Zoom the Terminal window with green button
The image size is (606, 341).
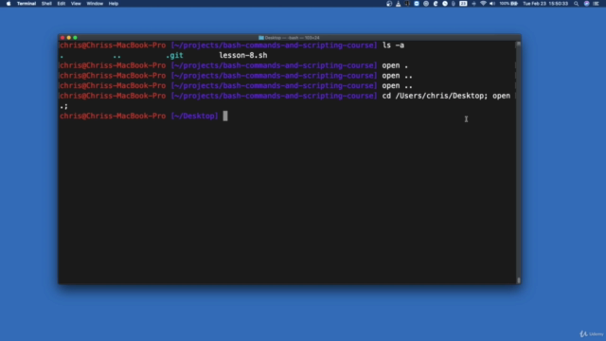click(75, 38)
